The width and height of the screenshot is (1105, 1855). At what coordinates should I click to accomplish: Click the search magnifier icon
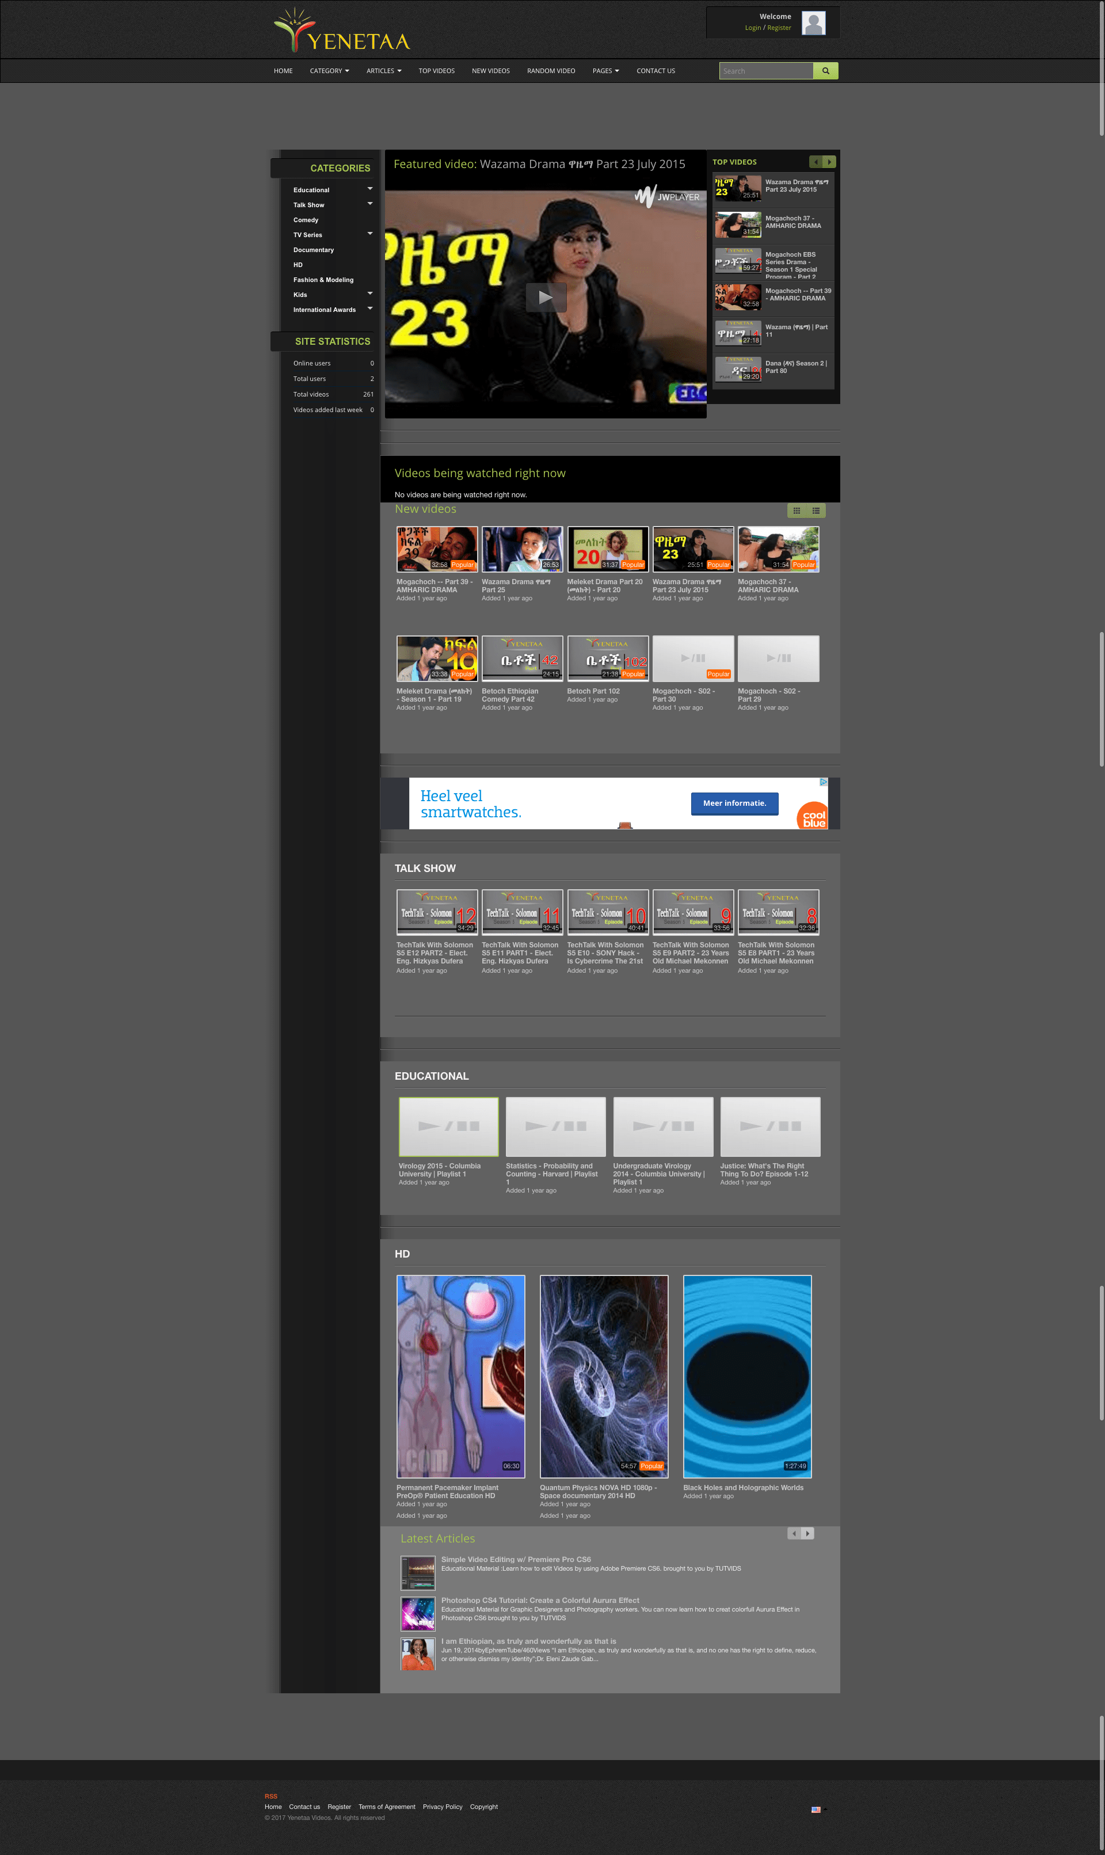click(x=826, y=70)
